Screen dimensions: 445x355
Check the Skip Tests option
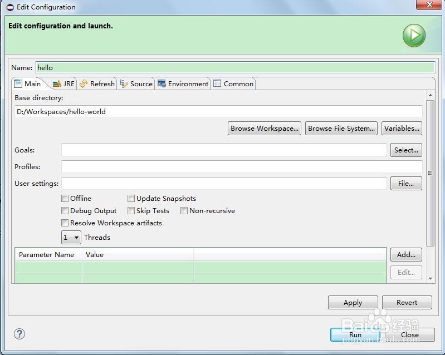131,211
